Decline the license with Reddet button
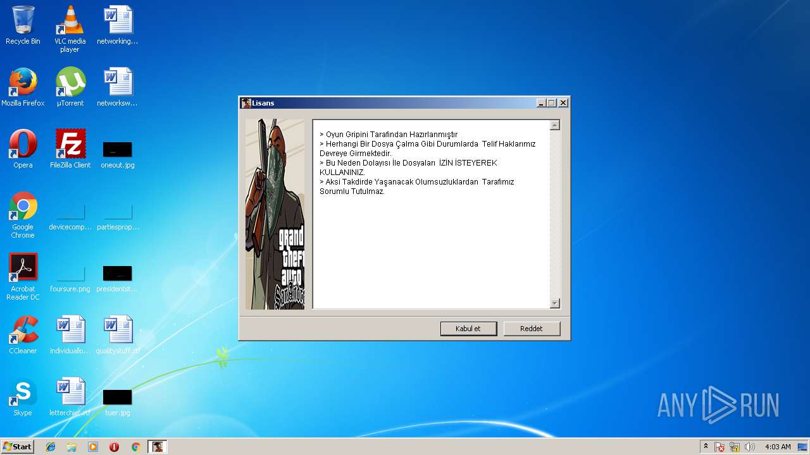 (x=532, y=329)
